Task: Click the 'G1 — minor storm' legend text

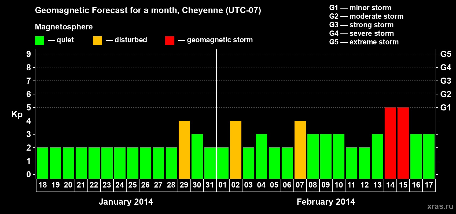Action: coord(360,8)
